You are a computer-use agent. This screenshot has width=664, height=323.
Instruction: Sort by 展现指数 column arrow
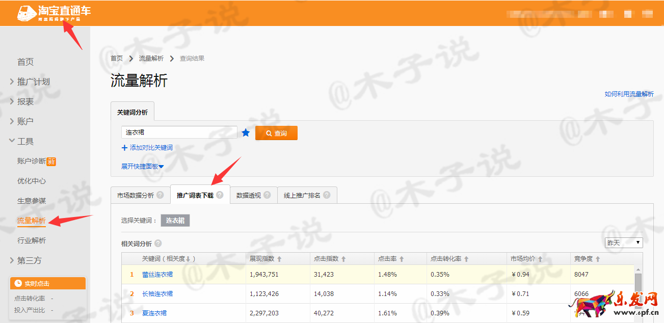(279, 259)
